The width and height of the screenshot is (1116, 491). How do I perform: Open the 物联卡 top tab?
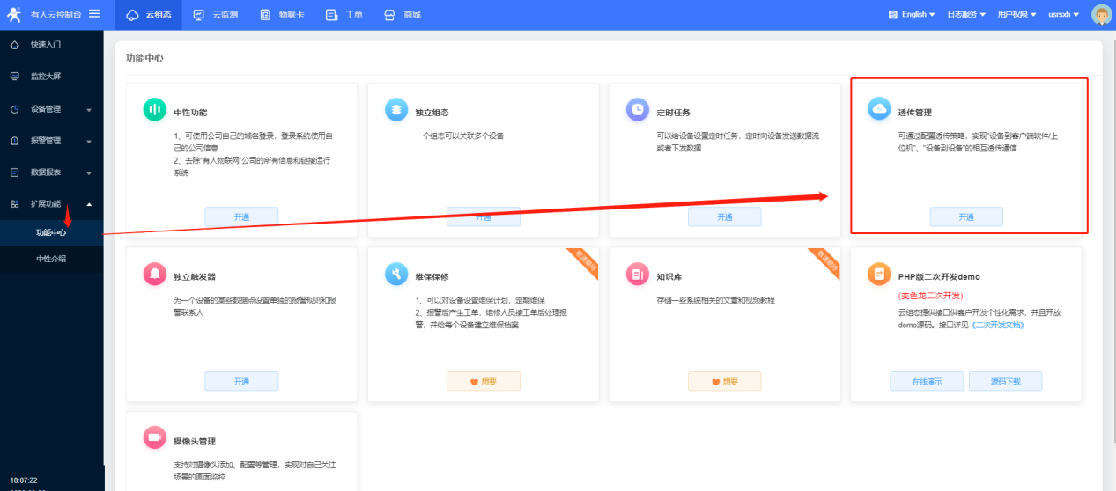coord(282,15)
